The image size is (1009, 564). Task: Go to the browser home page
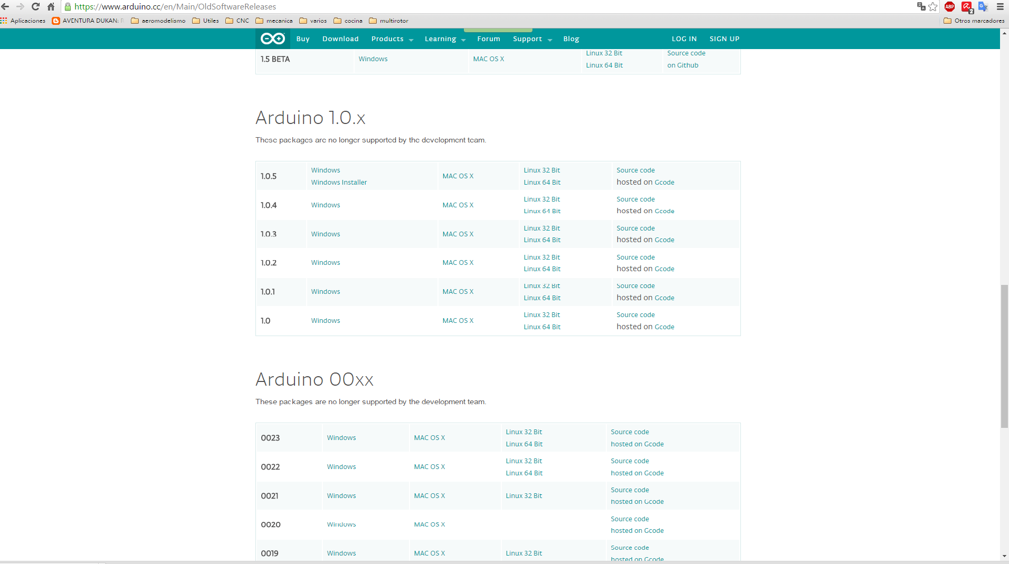tap(51, 7)
